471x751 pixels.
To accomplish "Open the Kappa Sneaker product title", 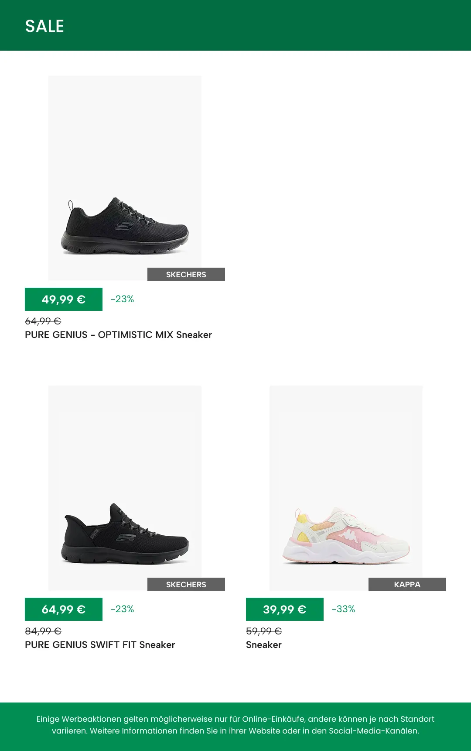I will point(264,645).
